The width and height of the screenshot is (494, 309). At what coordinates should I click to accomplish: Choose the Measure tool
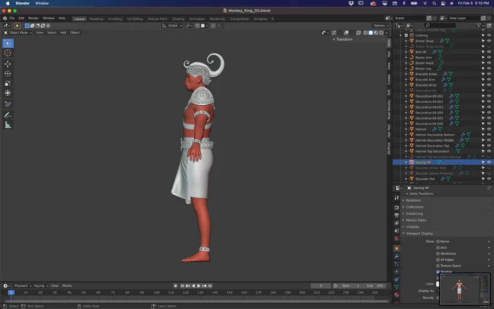8,125
